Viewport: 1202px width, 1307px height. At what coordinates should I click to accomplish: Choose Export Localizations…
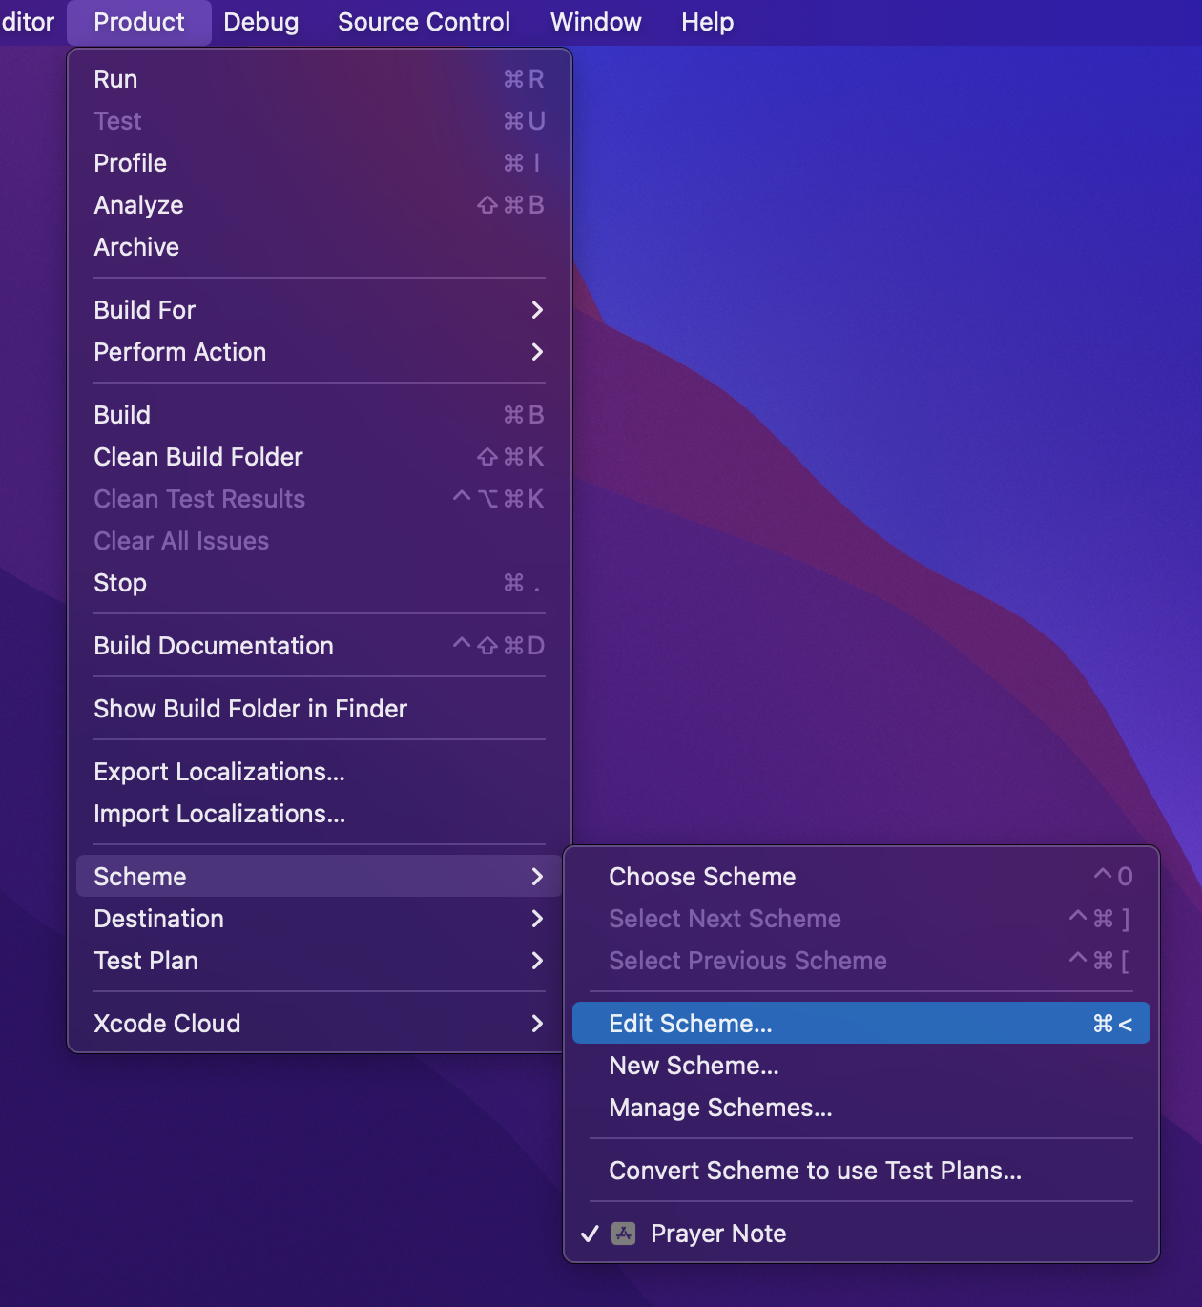coord(320,772)
